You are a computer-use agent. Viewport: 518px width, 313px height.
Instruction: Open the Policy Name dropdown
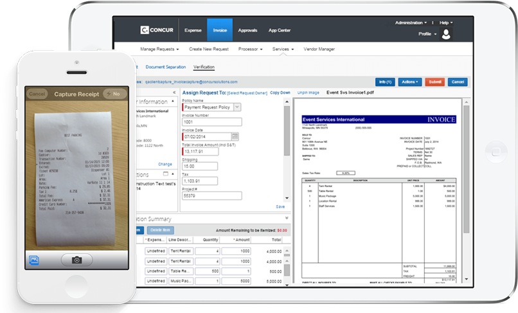click(237, 107)
